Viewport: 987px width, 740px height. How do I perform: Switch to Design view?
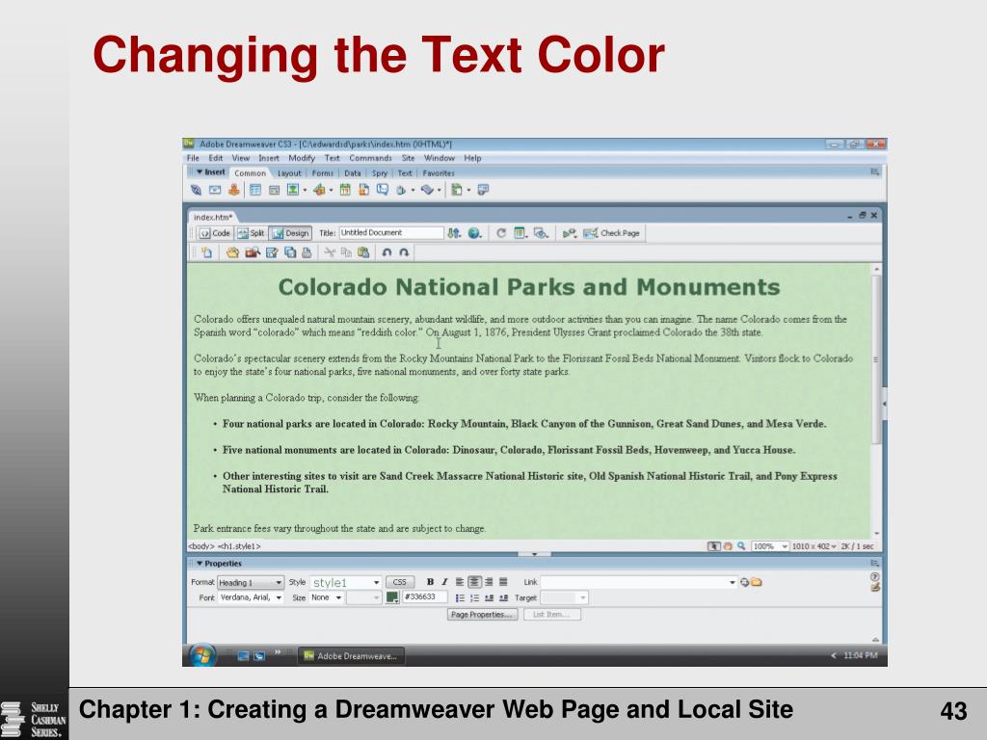pos(291,233)
